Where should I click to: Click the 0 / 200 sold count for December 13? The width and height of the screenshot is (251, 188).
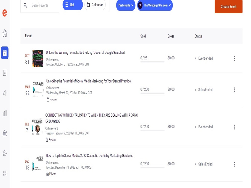(x=145, y=164)
